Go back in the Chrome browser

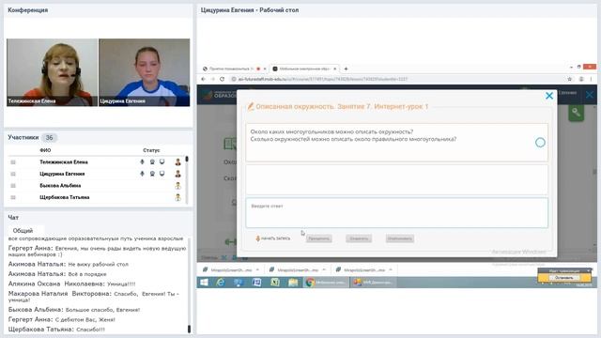pos(203,79)
